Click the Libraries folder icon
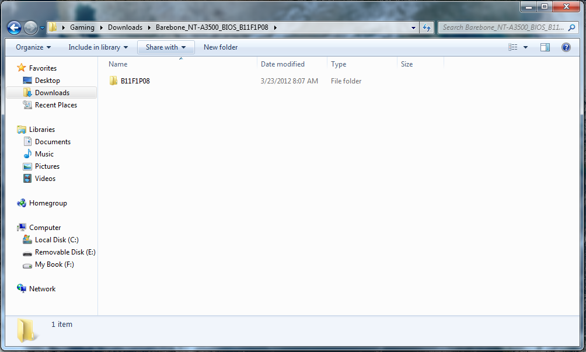 point(22,129)
